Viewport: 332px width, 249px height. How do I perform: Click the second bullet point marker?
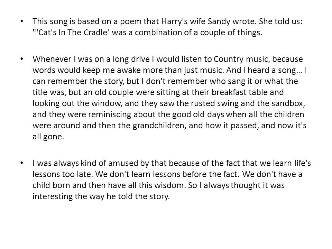(21, 59)
